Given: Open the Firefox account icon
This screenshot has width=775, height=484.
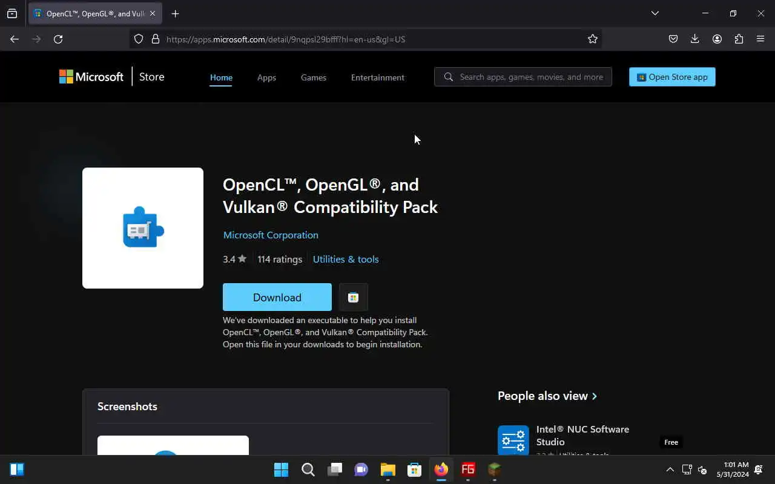Looking at the screenshot, I should click(717, 39).
